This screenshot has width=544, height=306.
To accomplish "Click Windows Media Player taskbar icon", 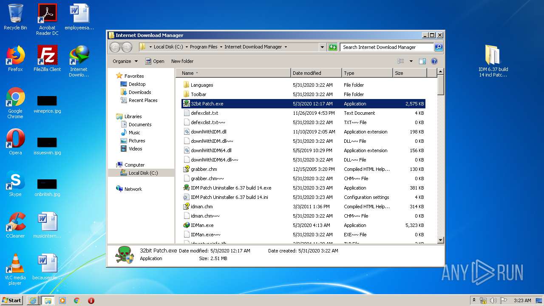I will point(62,300).
